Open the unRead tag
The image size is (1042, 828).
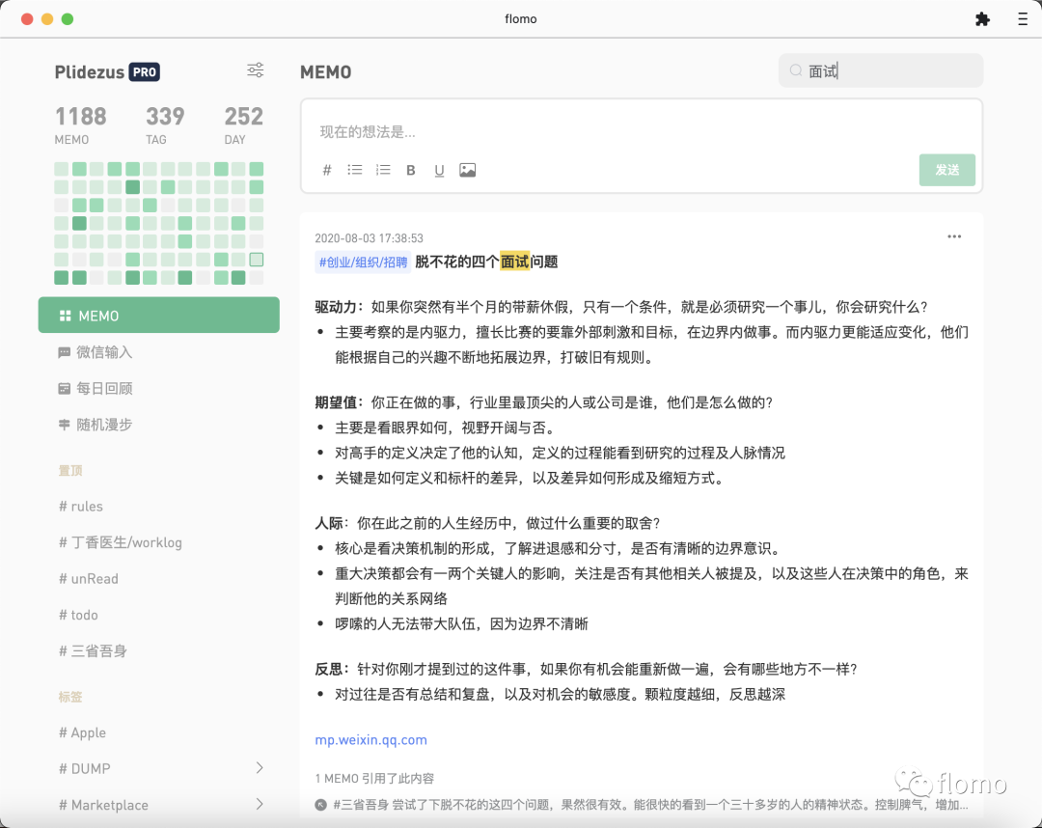(89, 579)
